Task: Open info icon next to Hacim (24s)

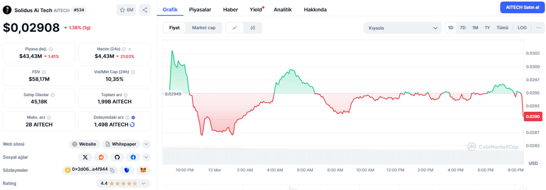Action: (124, 49)
